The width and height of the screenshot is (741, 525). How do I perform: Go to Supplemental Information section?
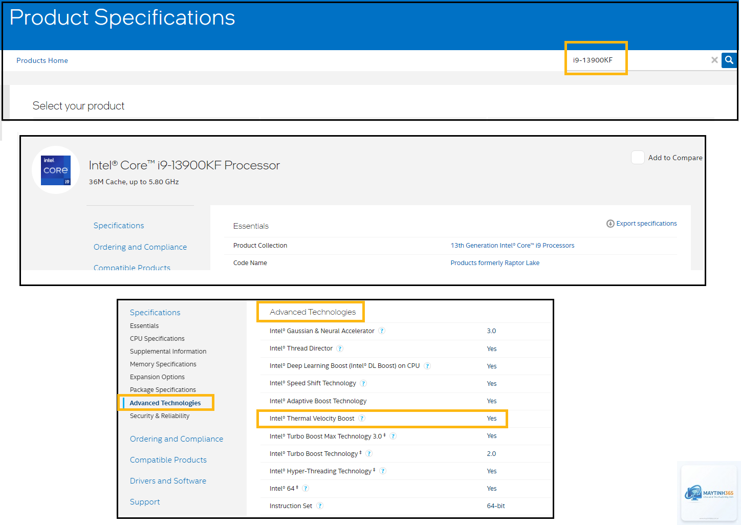168,352
